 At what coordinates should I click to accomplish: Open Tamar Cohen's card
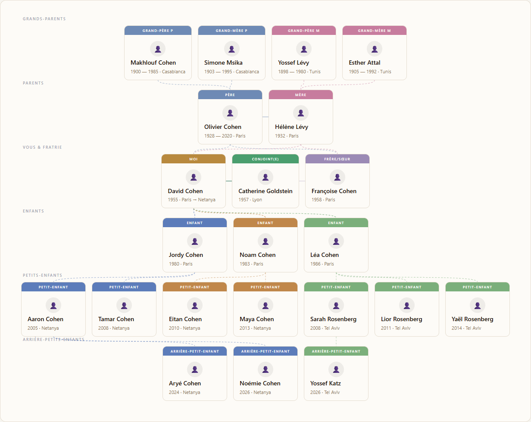click(124, 309)
